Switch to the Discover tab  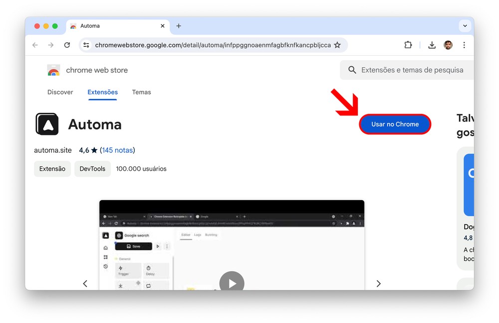[x=60, y=92]
